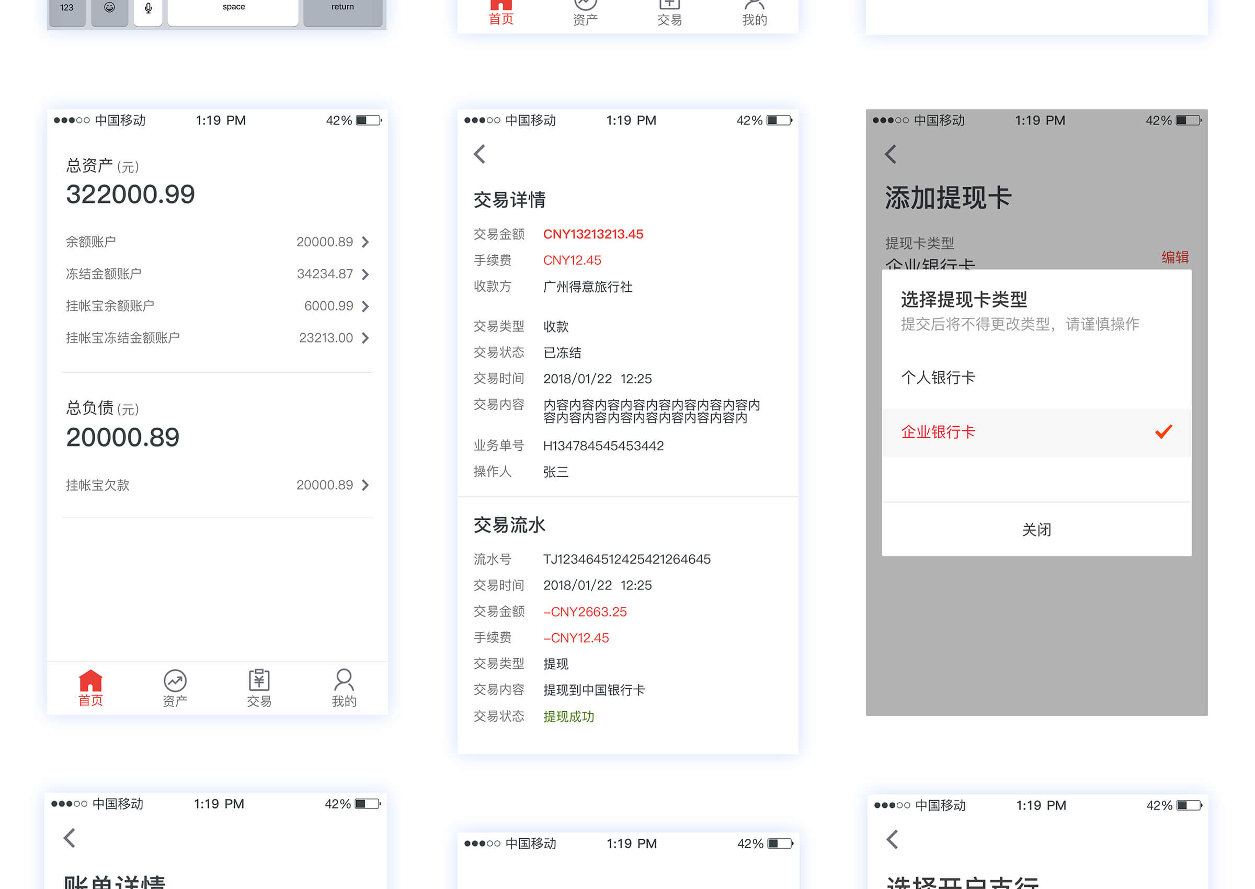The height and width of the screenshot is (889, 1255).
Task: Expand 冻结金额账户 row chevron
Action: pyautogui.click(x=366, y=274)
